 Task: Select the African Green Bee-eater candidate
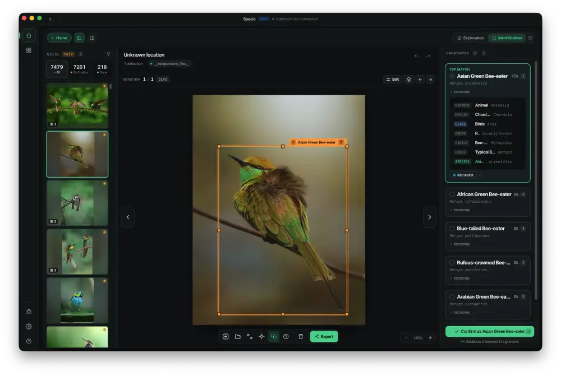452,194
